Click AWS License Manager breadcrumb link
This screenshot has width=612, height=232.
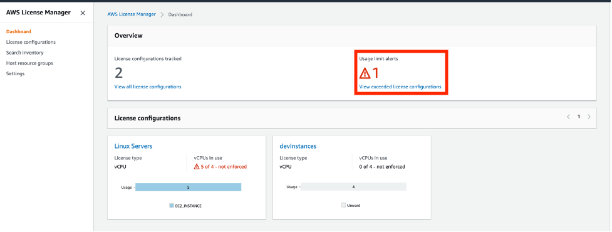click(132, 14)
